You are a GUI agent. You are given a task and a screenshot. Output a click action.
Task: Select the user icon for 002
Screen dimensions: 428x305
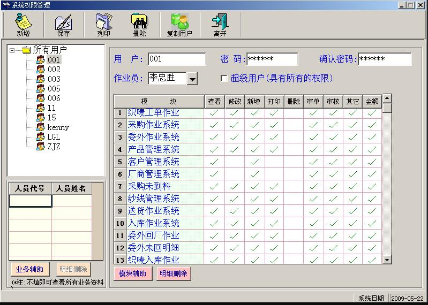point(40,69)
